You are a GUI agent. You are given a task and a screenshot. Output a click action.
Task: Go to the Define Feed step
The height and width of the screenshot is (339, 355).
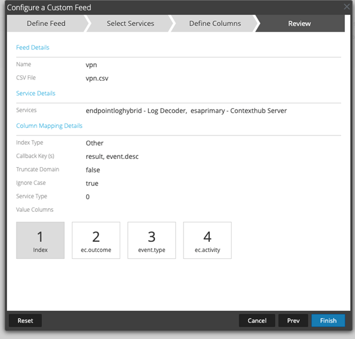tap(46, 24)
